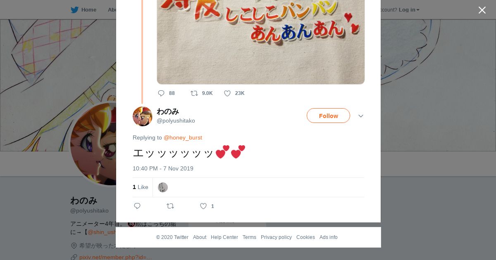Click reply icon under わのみ's tweet

tap(137, 206)
